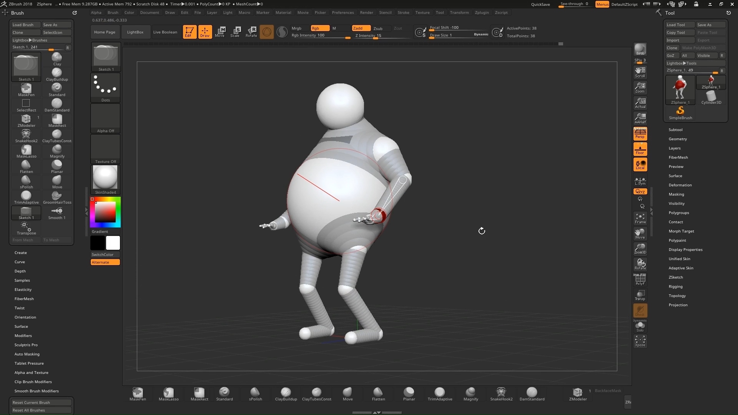Expand the Subtool section

pyautogui.click(x=675, y=130)
